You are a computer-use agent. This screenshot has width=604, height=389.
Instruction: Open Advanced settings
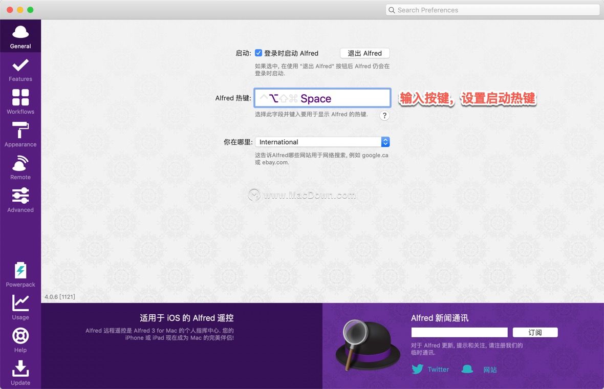coord(20,200)
